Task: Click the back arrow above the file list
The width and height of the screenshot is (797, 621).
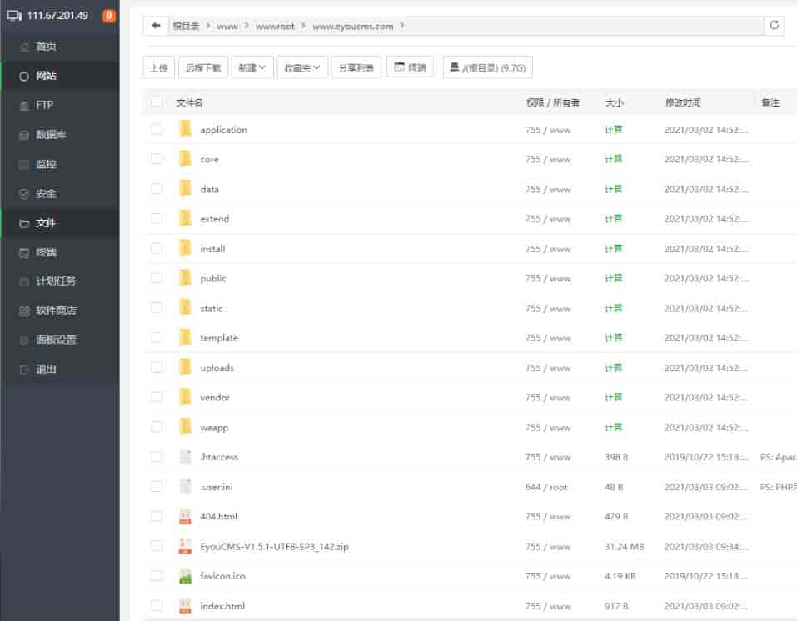Action: pos(157,25)
